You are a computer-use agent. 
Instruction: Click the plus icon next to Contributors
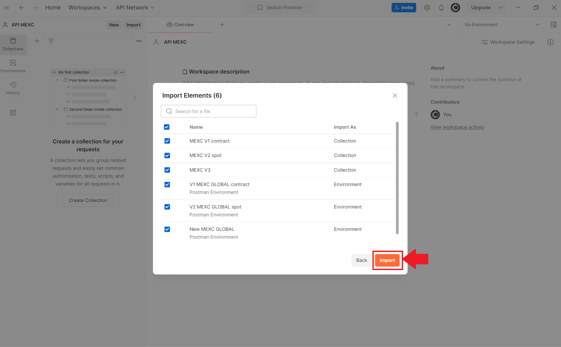(x=416, y=113)
